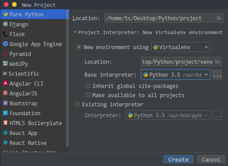Select the Pyramid project icon

coord(5,54)
